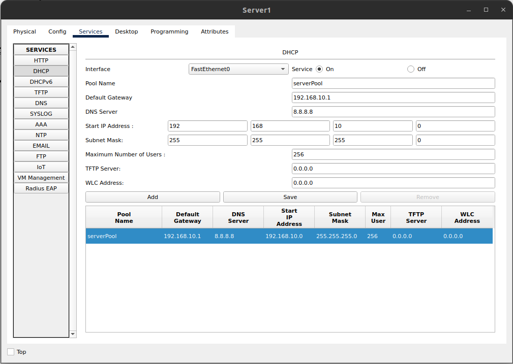The width and height of the screenshot is (513, 364).
Task: Select the FTP service
Action: pyautogui.click(x=41, y=156)
